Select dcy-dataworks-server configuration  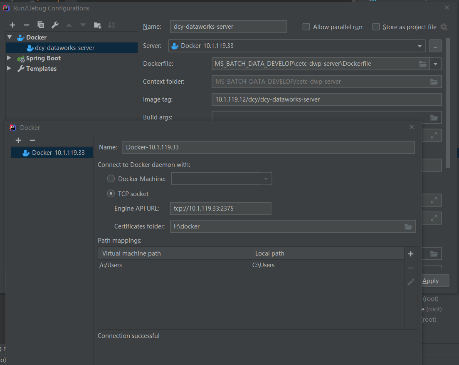pos(72,48)
